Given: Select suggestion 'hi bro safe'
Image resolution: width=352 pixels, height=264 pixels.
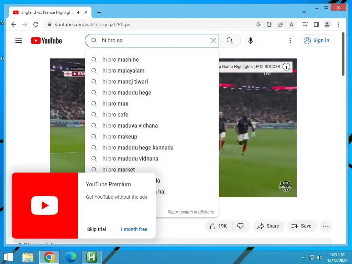Looking at the screenshot, I should (152, 114).
